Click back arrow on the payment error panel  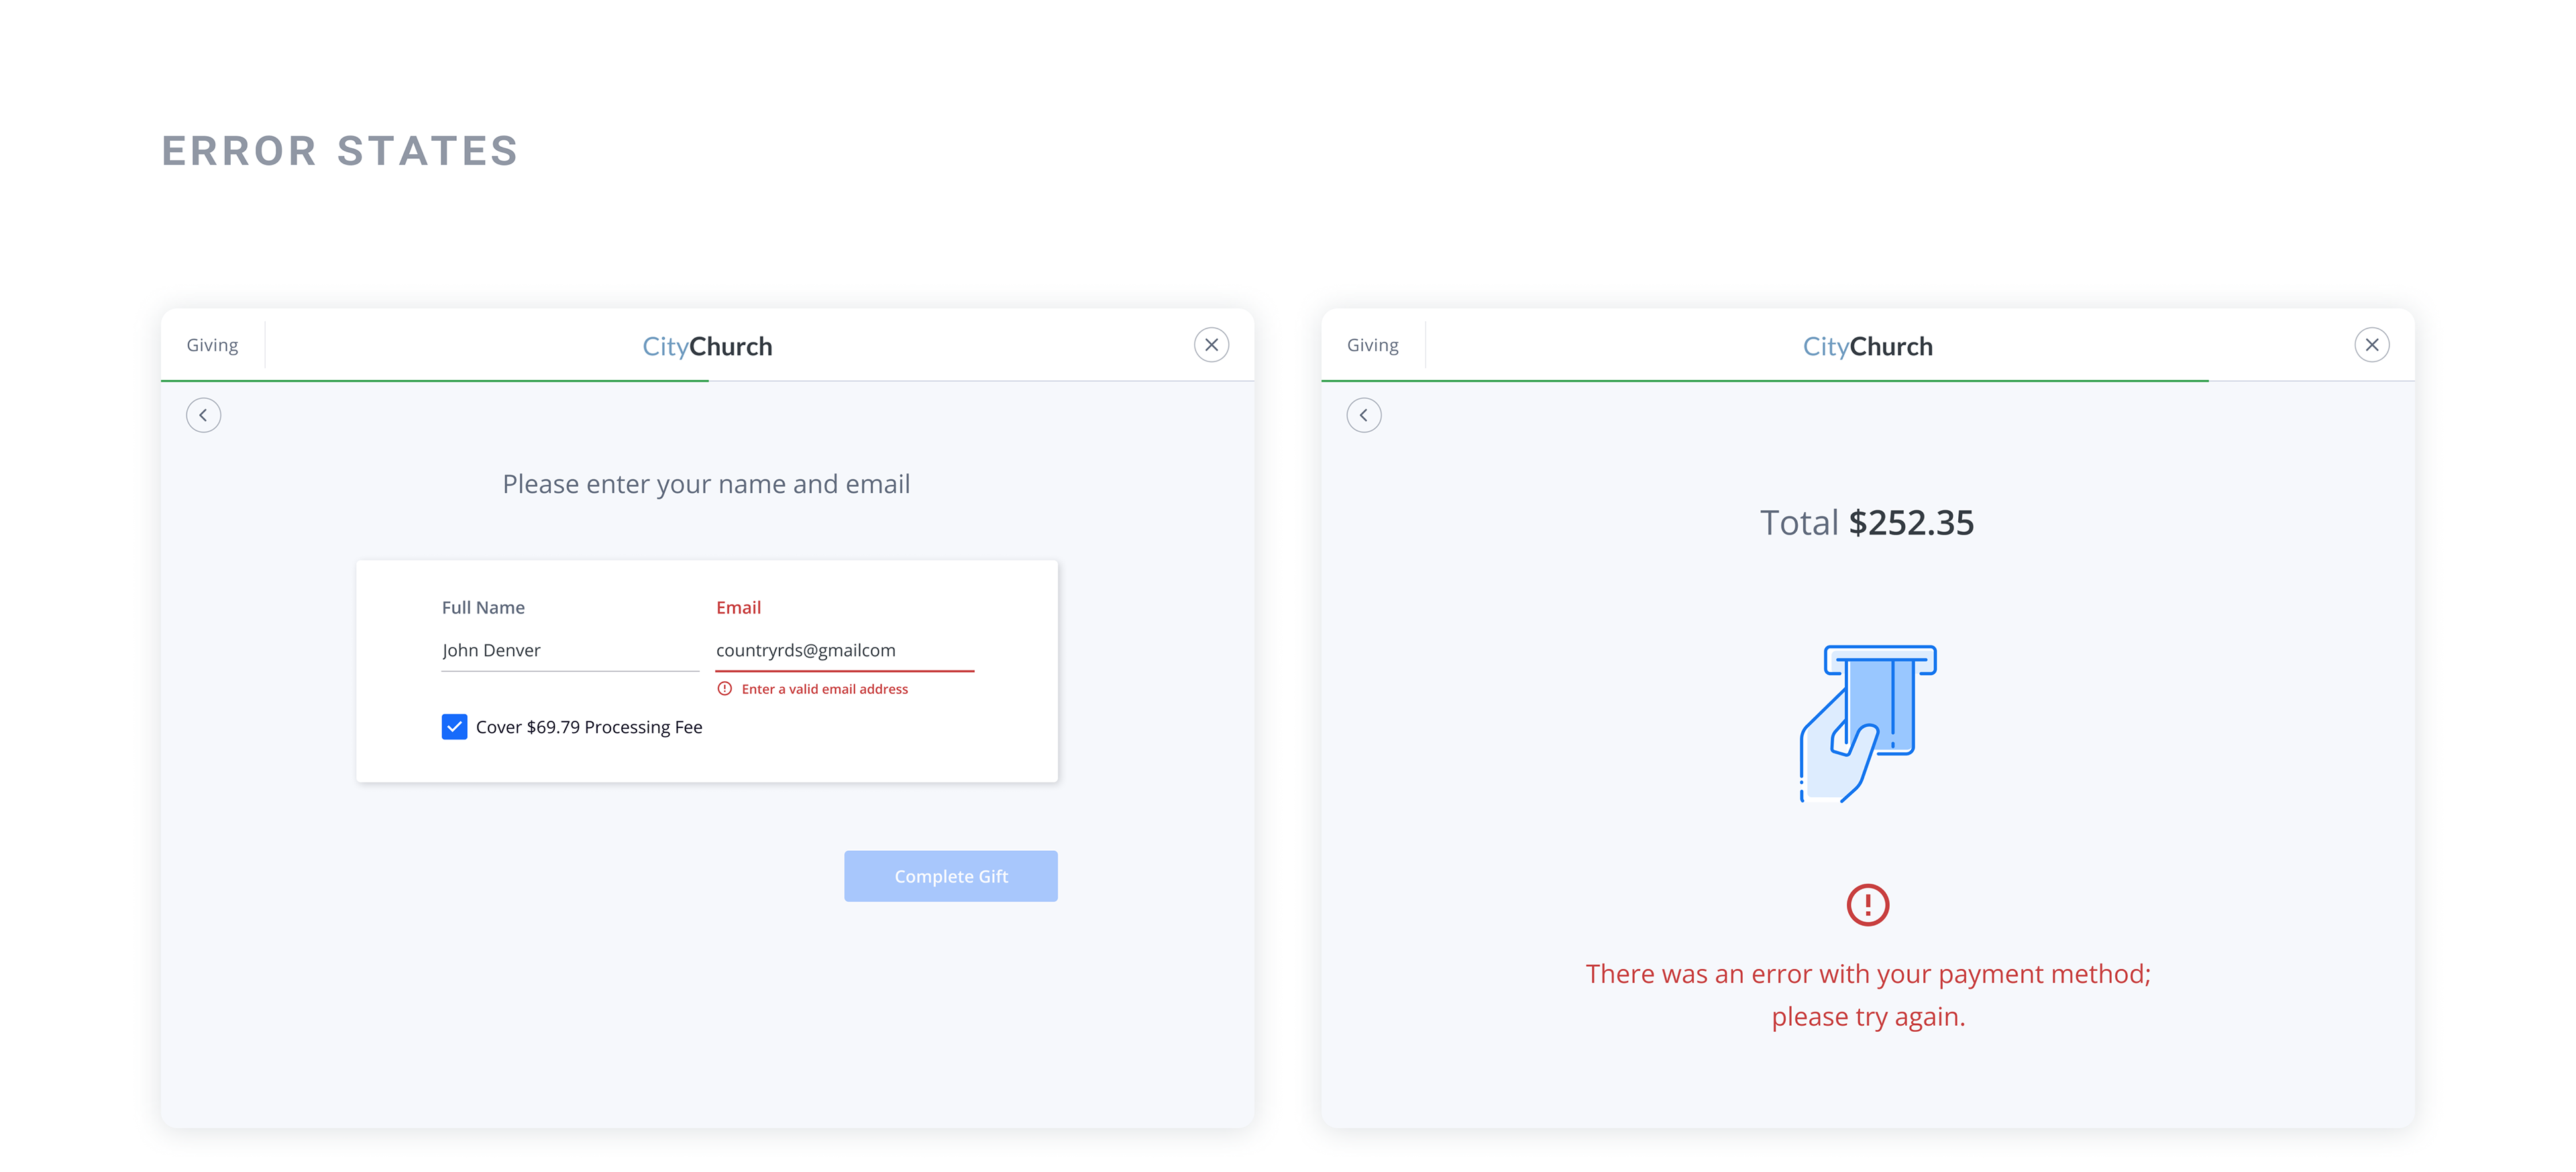coord(1363,416)
